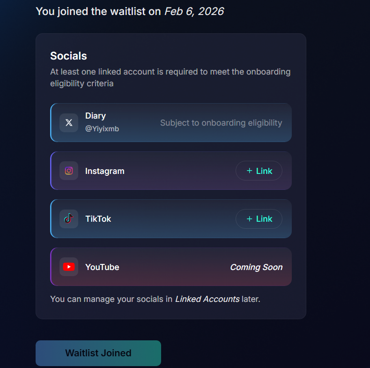370x368 pixels.
Task: Click the linked account requirement description text
Action: 170,77
